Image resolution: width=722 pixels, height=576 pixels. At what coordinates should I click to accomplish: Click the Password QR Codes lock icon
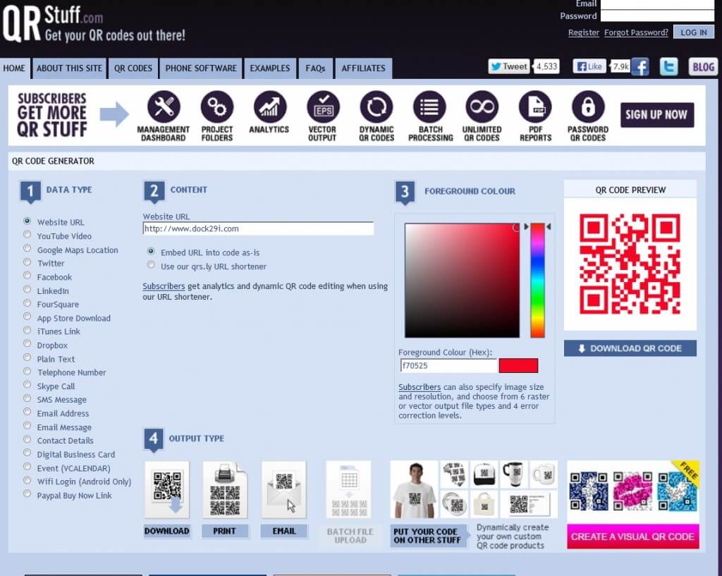[588, 107]
